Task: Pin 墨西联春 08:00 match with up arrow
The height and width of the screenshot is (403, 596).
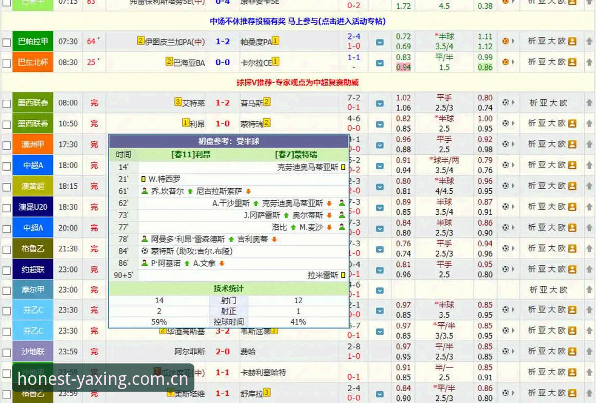Action: [x=589, y=103]
